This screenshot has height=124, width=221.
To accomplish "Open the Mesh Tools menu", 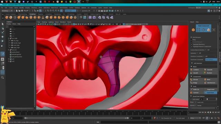I will click(55, 8).
